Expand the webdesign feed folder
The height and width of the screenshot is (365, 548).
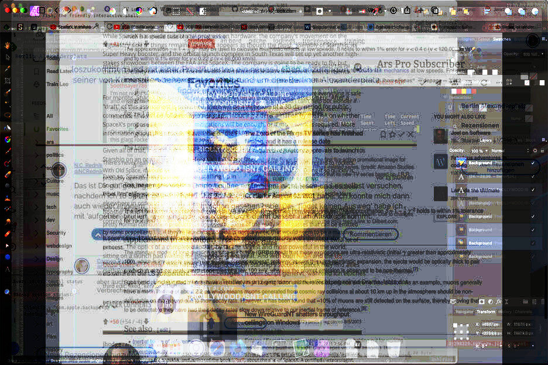click(37, 246)
